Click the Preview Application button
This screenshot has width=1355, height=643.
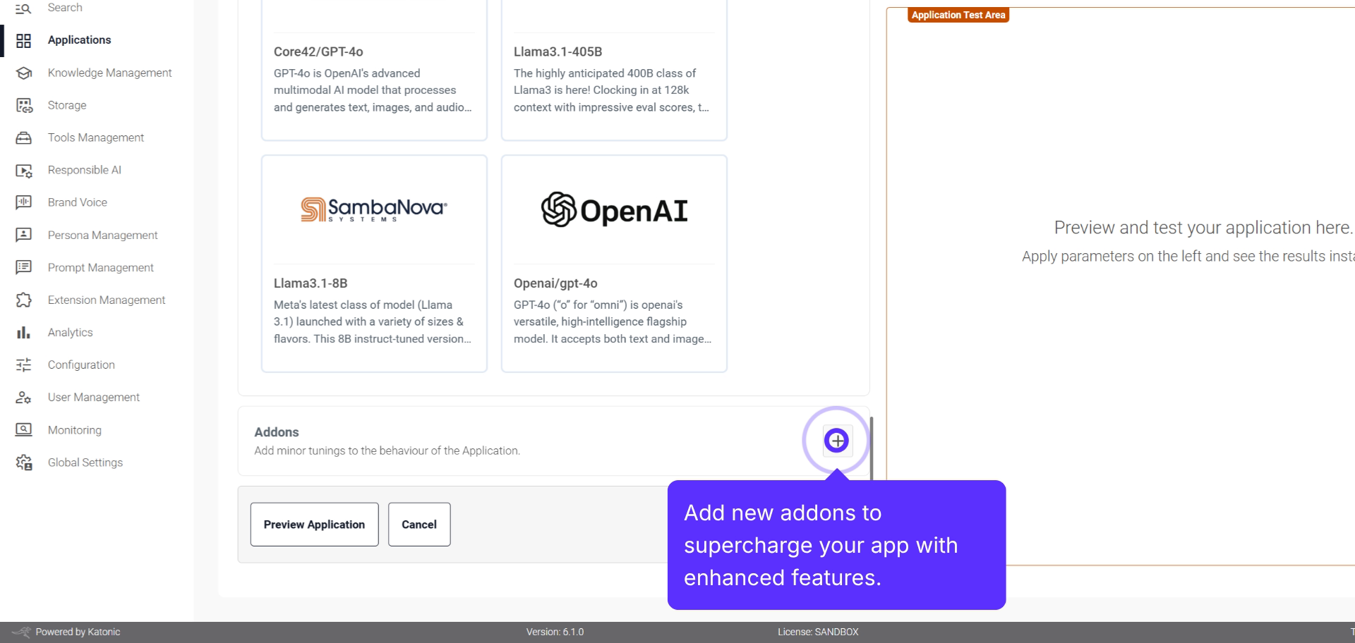[313, 524]
